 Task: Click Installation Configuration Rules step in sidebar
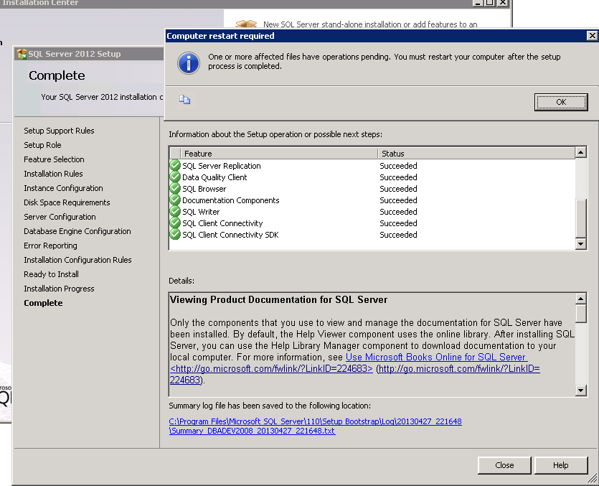click(x=77, y=260)
